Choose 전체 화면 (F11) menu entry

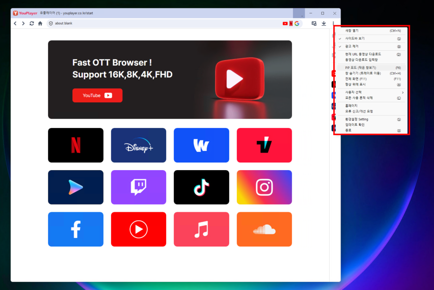(372, 79)
